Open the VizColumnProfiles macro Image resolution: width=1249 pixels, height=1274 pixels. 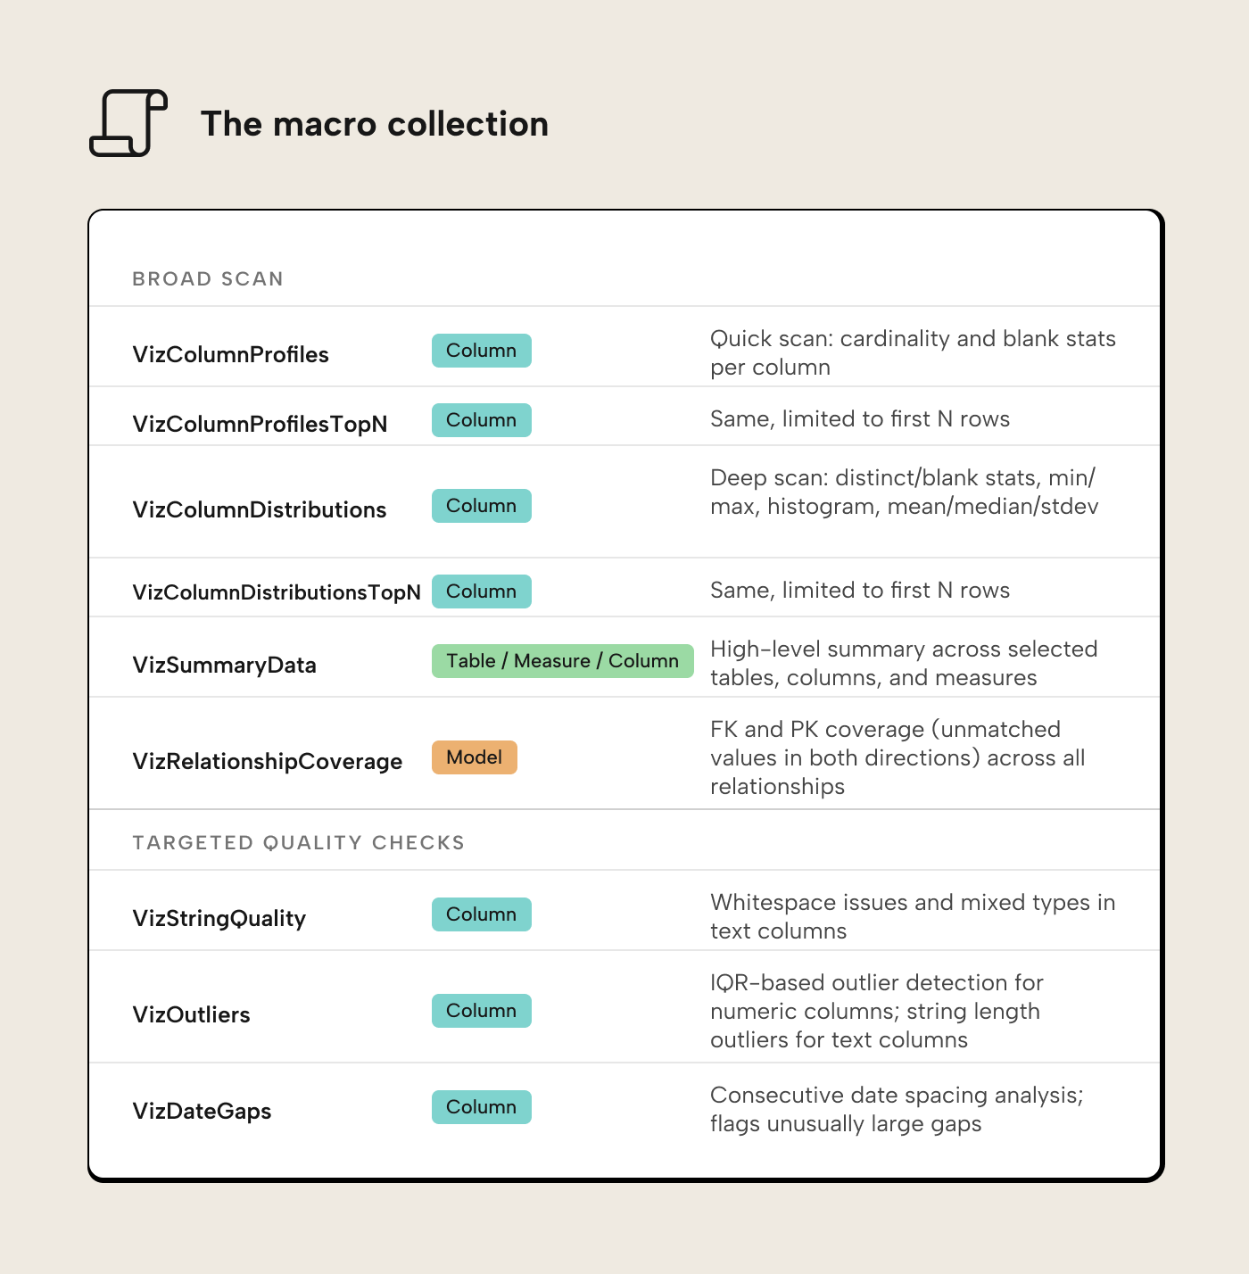230,353
